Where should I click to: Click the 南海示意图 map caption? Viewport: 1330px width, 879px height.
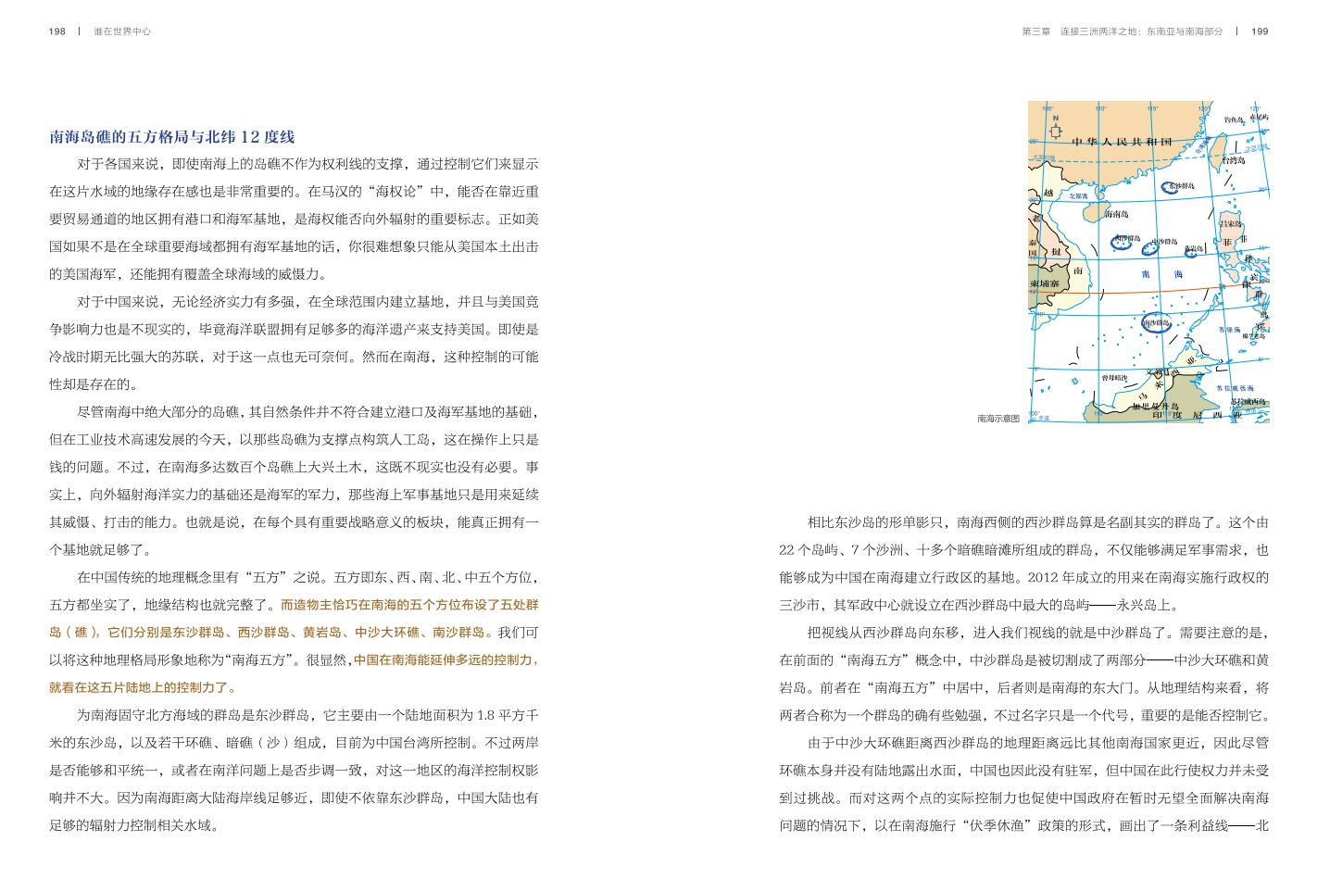pos(997,419)
